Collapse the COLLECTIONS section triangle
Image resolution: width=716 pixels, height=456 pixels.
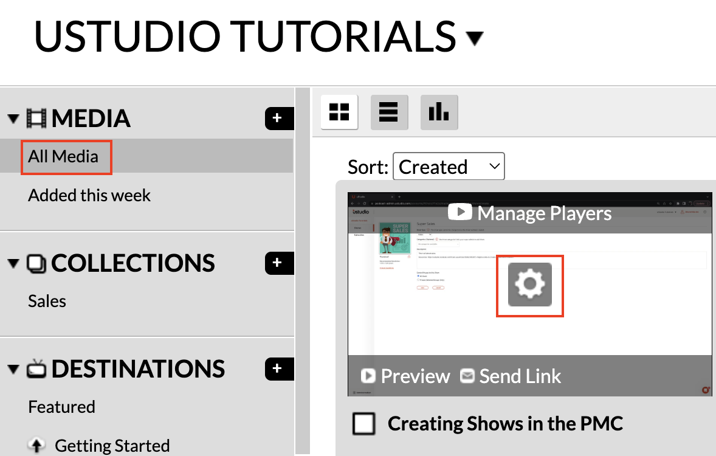[x=14, y=264]
